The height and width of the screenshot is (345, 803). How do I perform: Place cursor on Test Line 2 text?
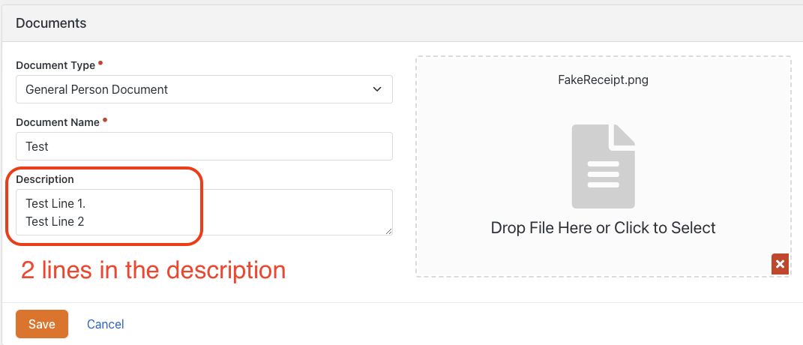[x=55, y=222]
